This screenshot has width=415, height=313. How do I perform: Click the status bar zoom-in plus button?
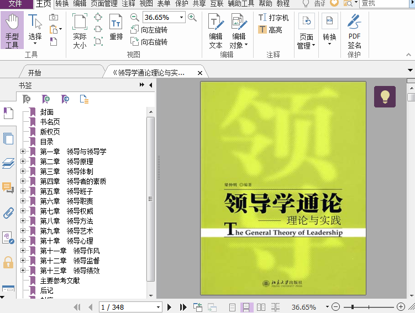[x=401, y=307]
